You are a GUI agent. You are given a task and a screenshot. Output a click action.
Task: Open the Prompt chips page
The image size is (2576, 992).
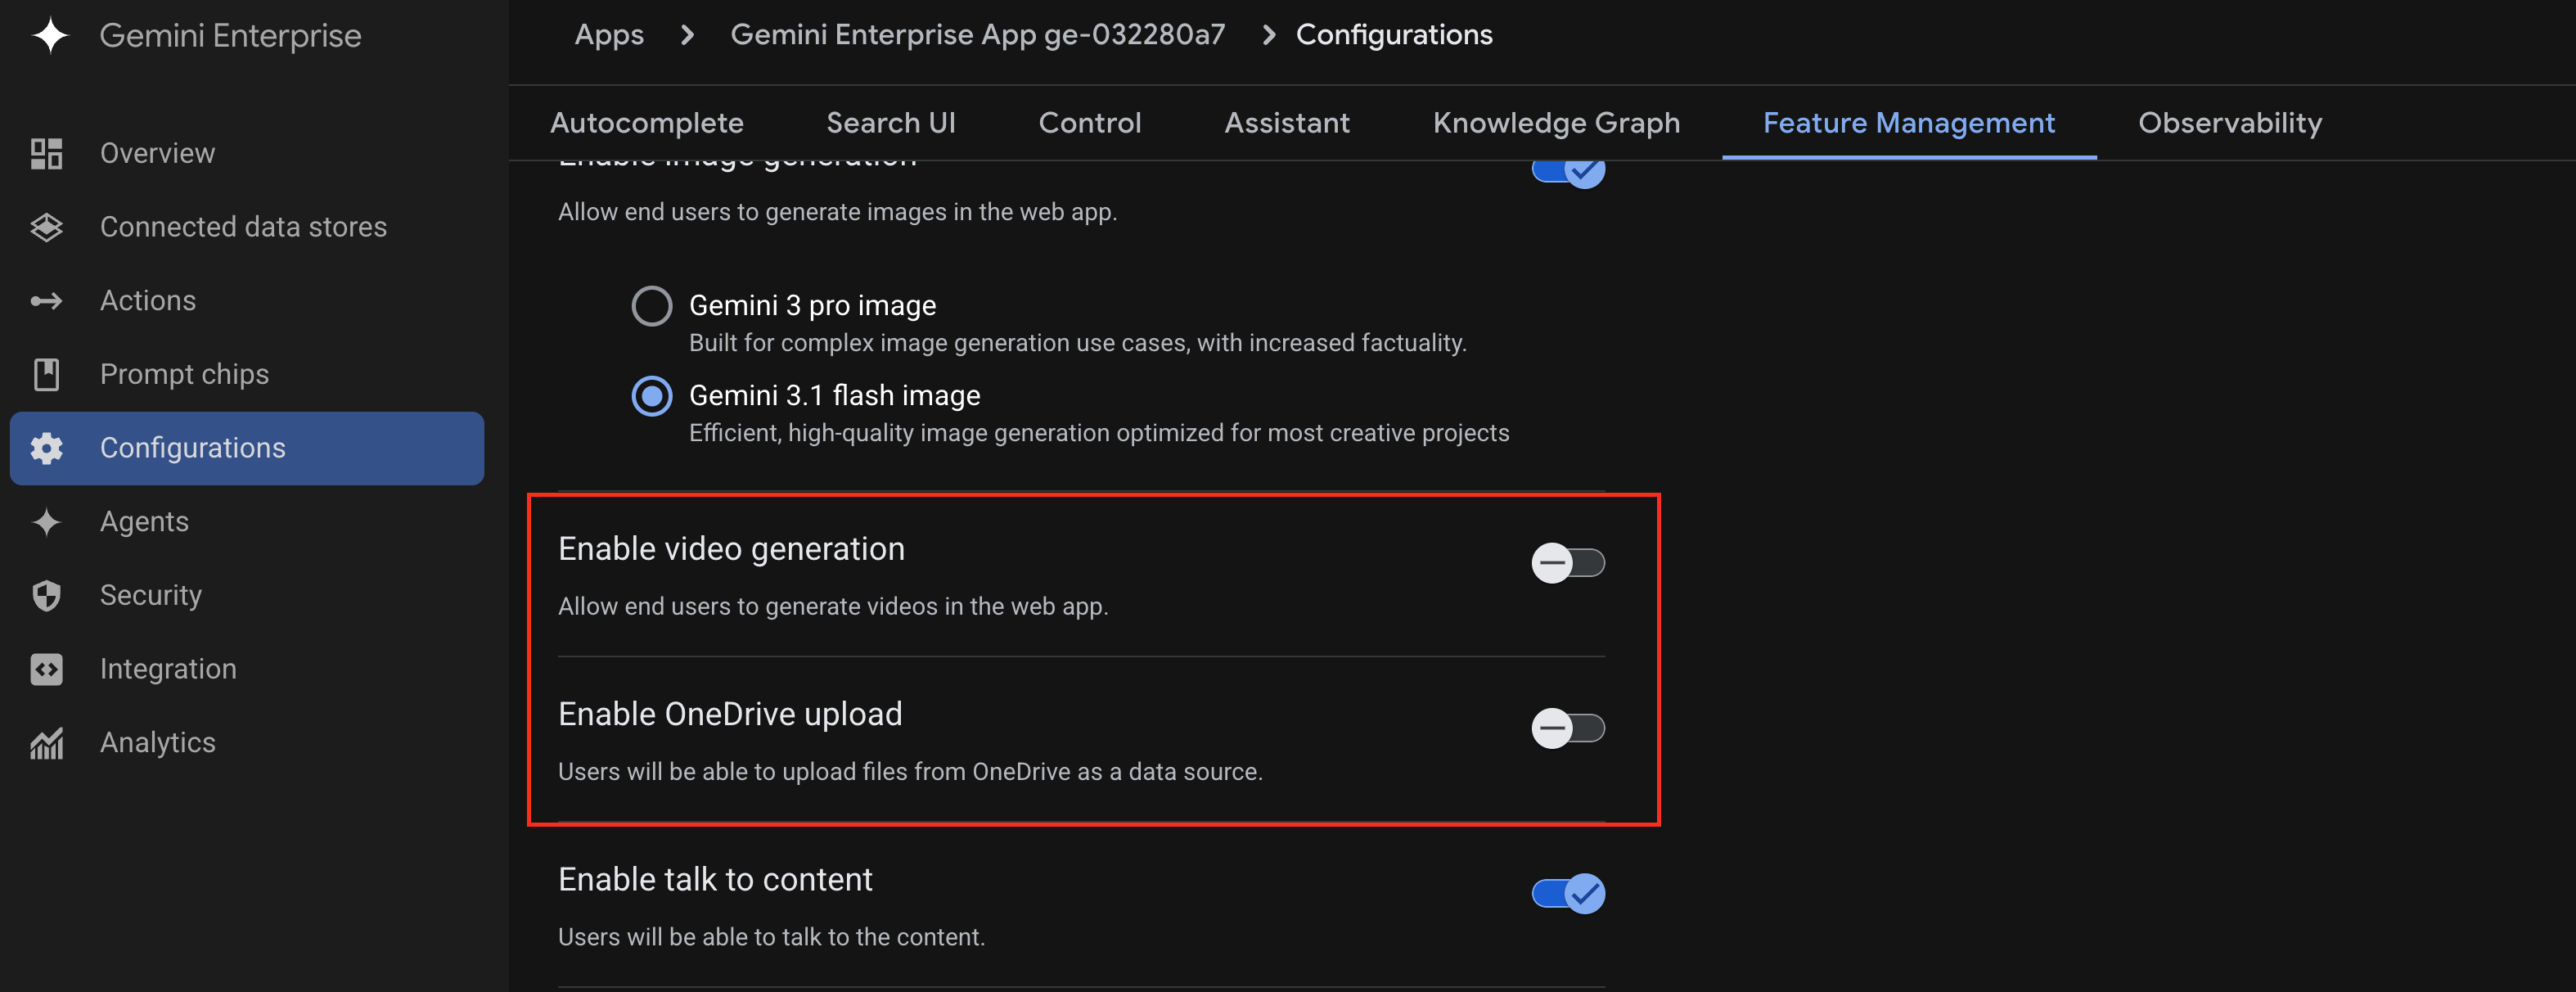pyautogui.click(x=247, y=374)
